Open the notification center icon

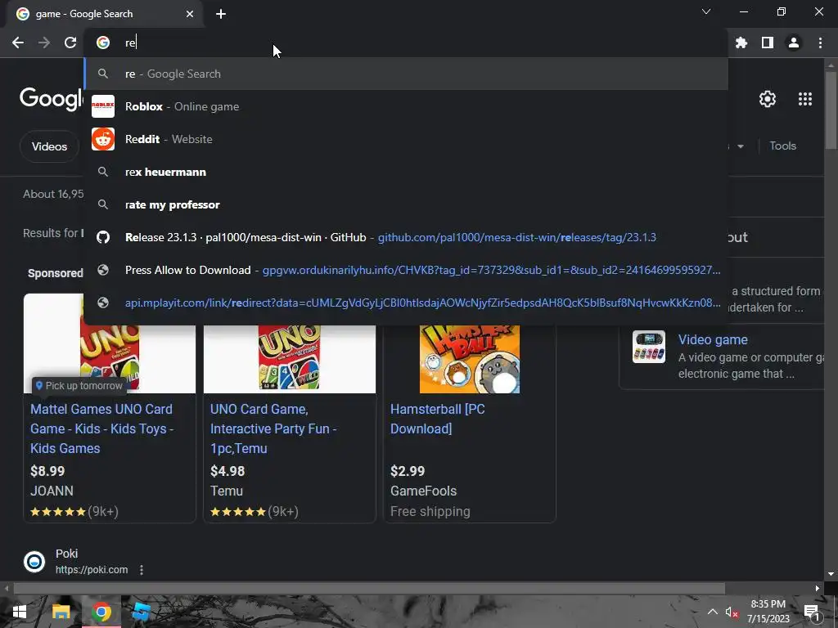812,612
